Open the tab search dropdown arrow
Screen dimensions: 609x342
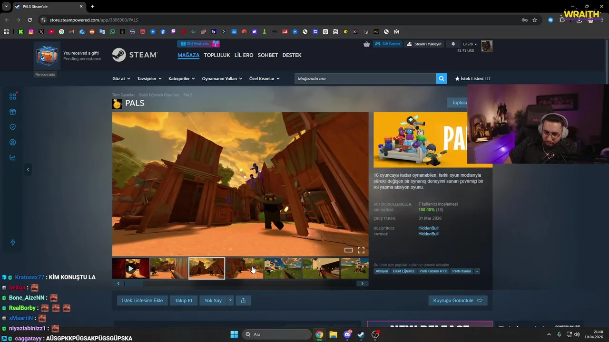6,7
